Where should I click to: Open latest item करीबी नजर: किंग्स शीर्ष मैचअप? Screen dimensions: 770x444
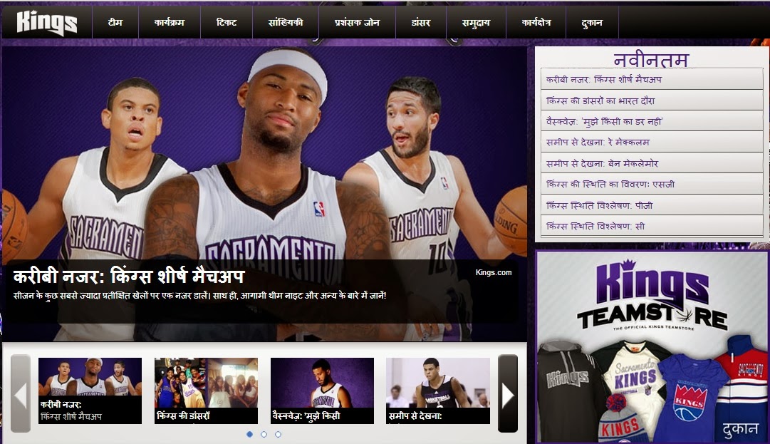pos(652,79)
